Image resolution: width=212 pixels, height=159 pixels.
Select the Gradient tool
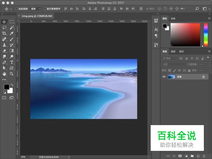point(11,51)
